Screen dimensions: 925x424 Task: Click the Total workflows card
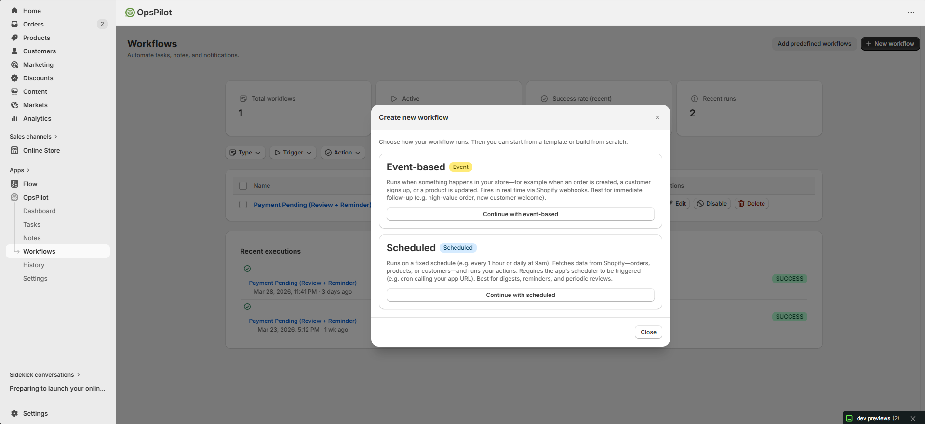298,108
